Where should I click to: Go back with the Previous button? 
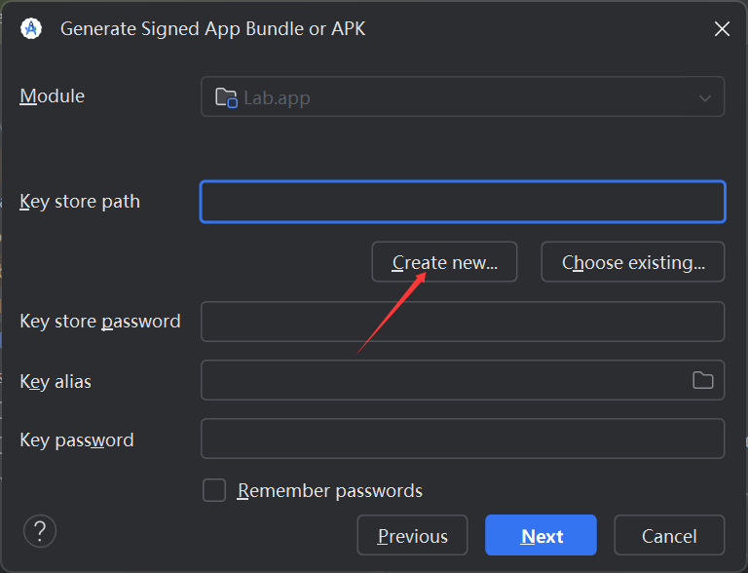click(x=412, y=536)
